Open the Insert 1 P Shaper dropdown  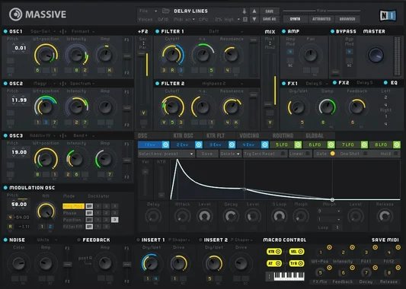click(179, 240)
